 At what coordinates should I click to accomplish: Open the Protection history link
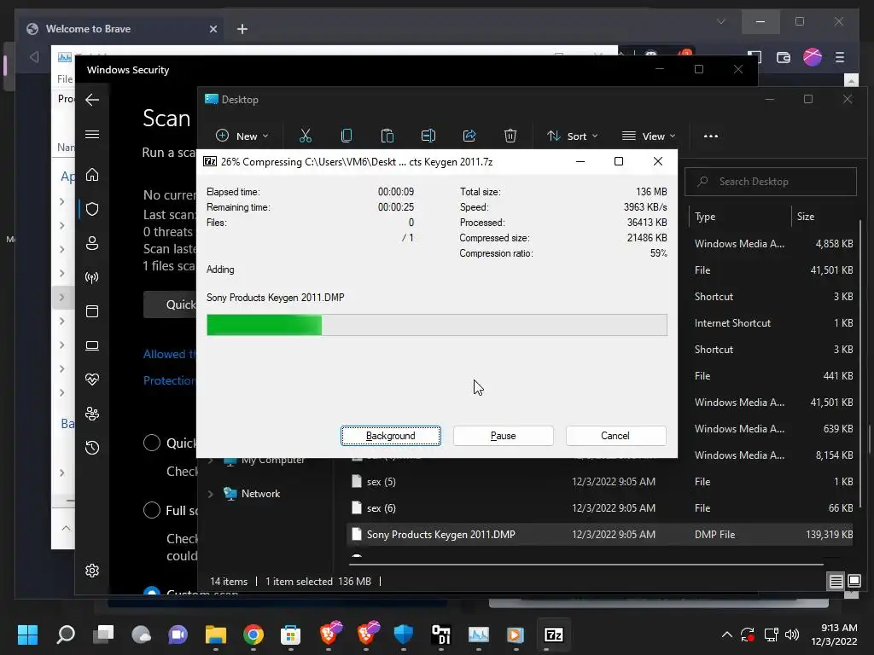coord(170,380)
